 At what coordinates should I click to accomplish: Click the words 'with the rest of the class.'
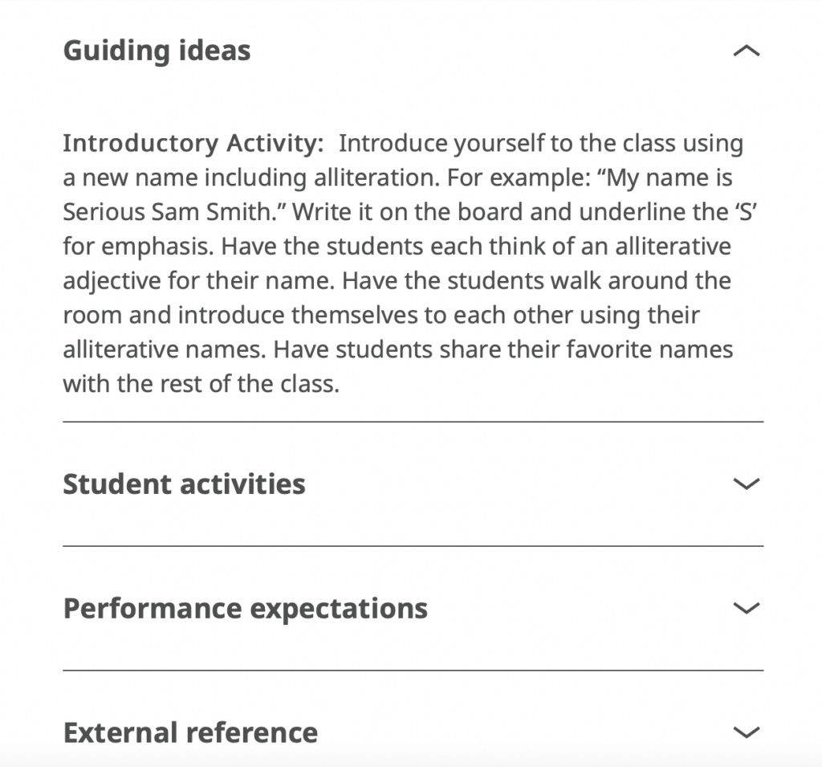point(201,384)
